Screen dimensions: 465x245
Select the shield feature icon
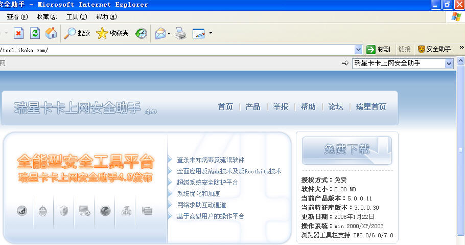tap(64, 211)
